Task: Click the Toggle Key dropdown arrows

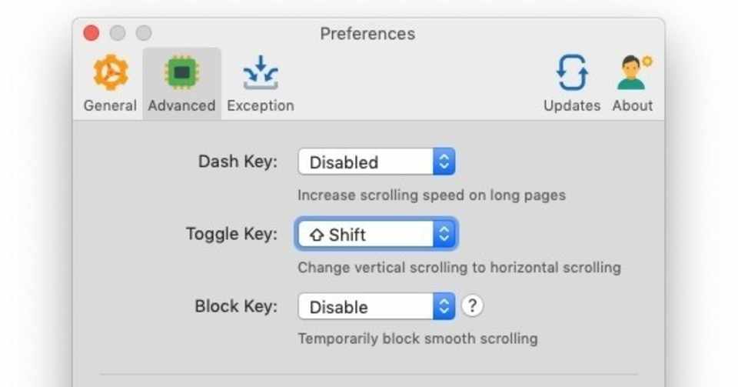Action: click(x=444, y=235)
